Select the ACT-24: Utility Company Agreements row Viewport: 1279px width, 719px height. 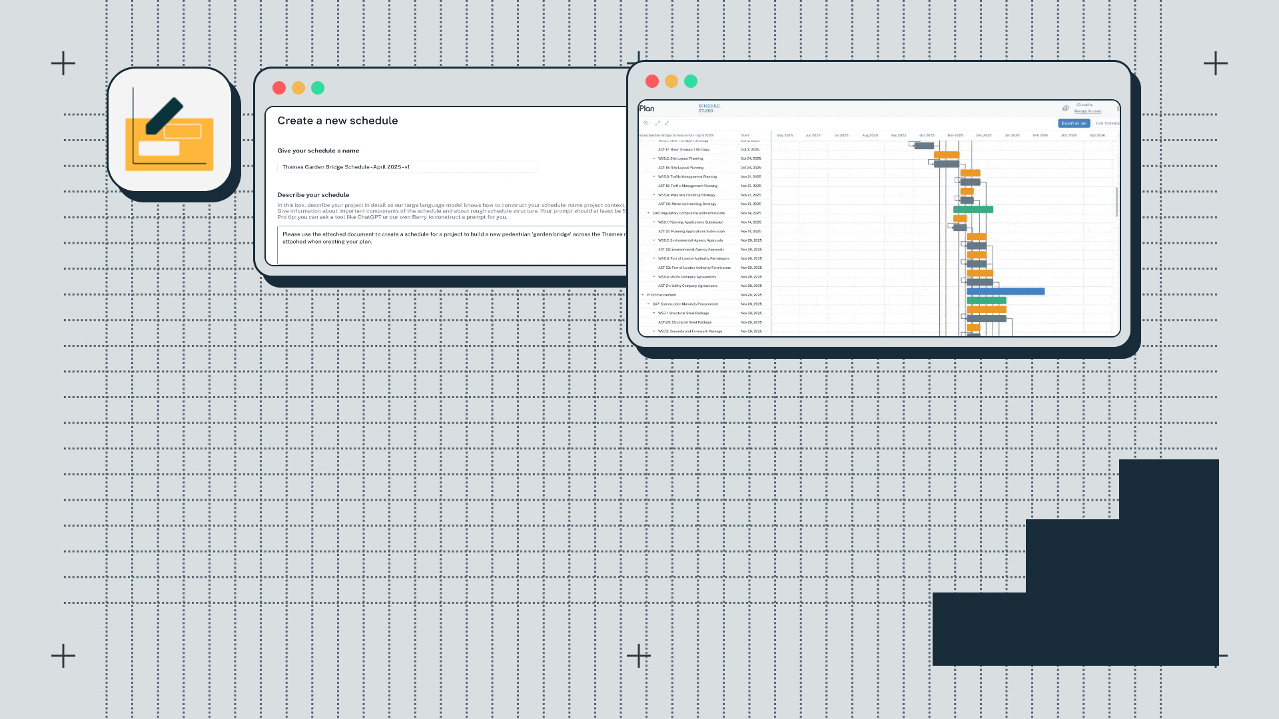[x=704, y=286]
